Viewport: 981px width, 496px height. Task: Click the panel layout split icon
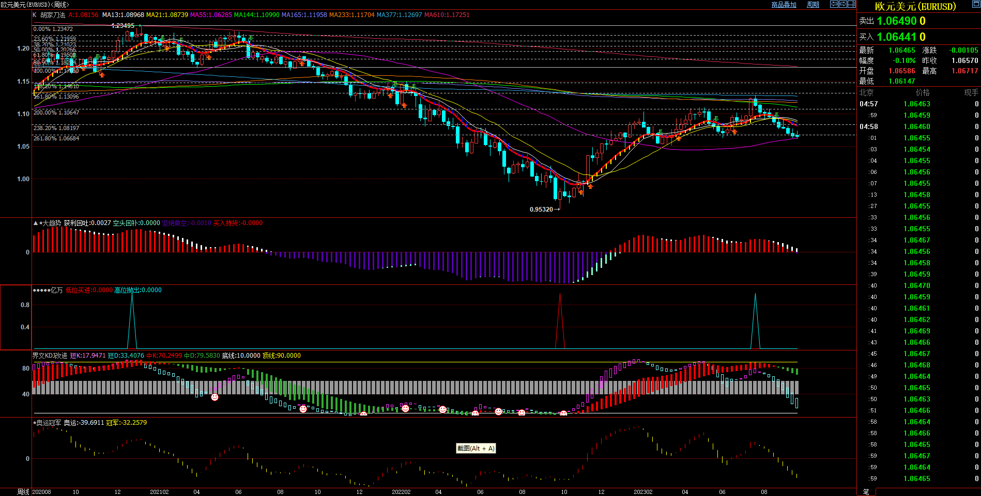(851, 4)
